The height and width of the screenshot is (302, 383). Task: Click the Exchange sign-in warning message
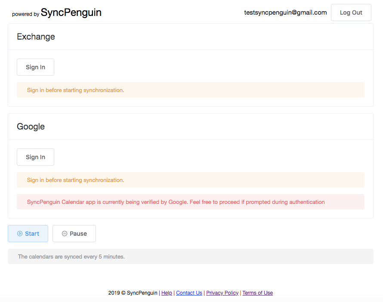(x=191, y=90)
